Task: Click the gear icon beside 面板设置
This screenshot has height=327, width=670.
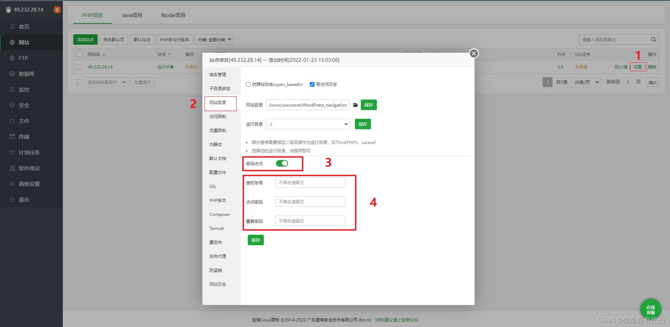Action: pos(12,184)
